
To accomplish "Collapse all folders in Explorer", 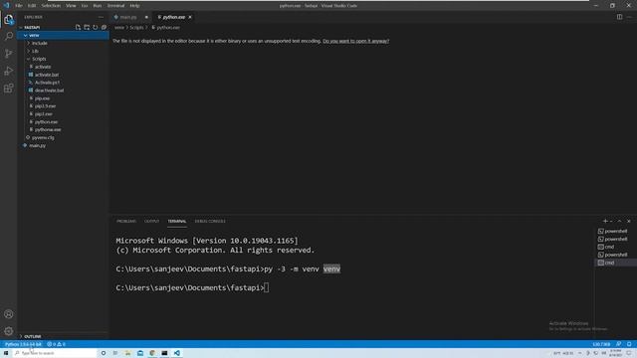I will pos(104,27).
